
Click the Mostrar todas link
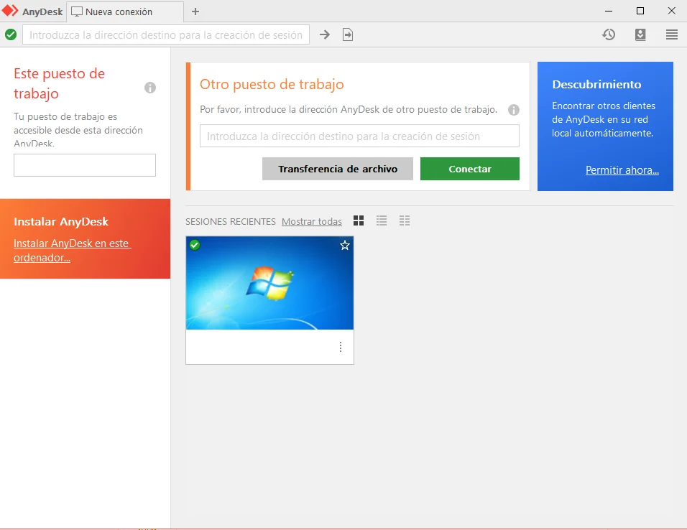point(311,221)
